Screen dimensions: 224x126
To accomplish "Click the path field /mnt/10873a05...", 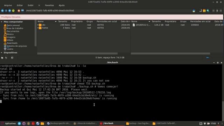I will click(50, 10).
